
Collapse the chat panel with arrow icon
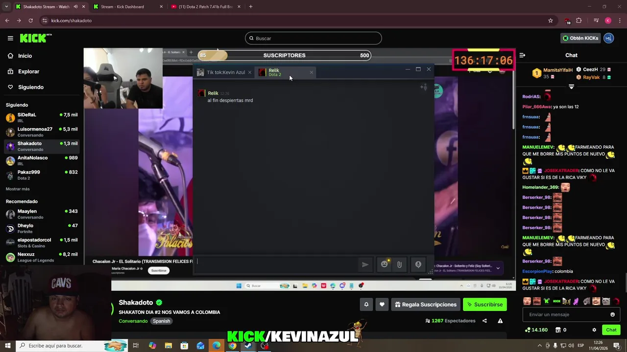coord(522,55)
